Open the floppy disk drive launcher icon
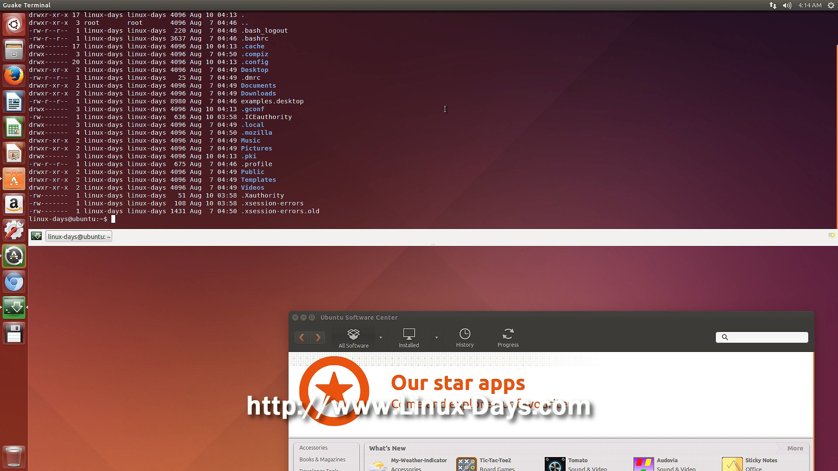This screenshot has height=471, width=838. [14, 334]
